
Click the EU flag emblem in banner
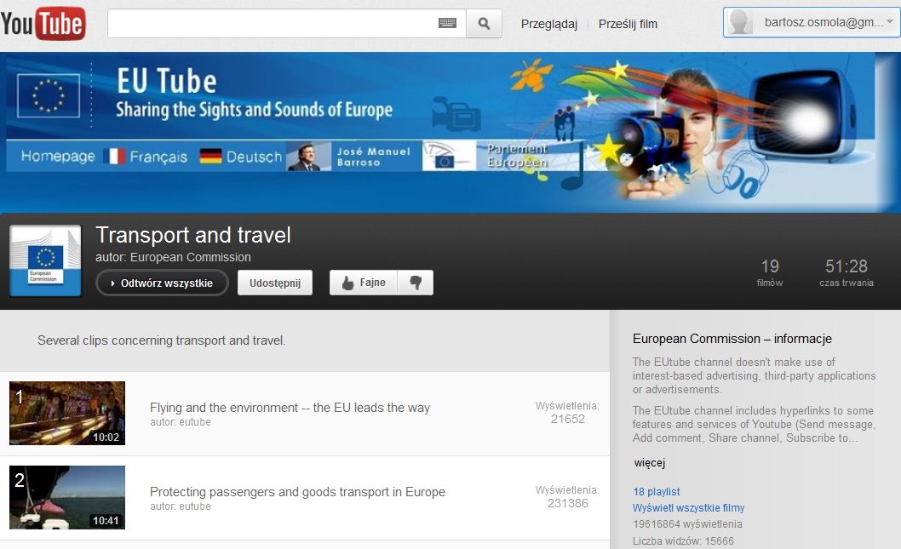(49, 95)
